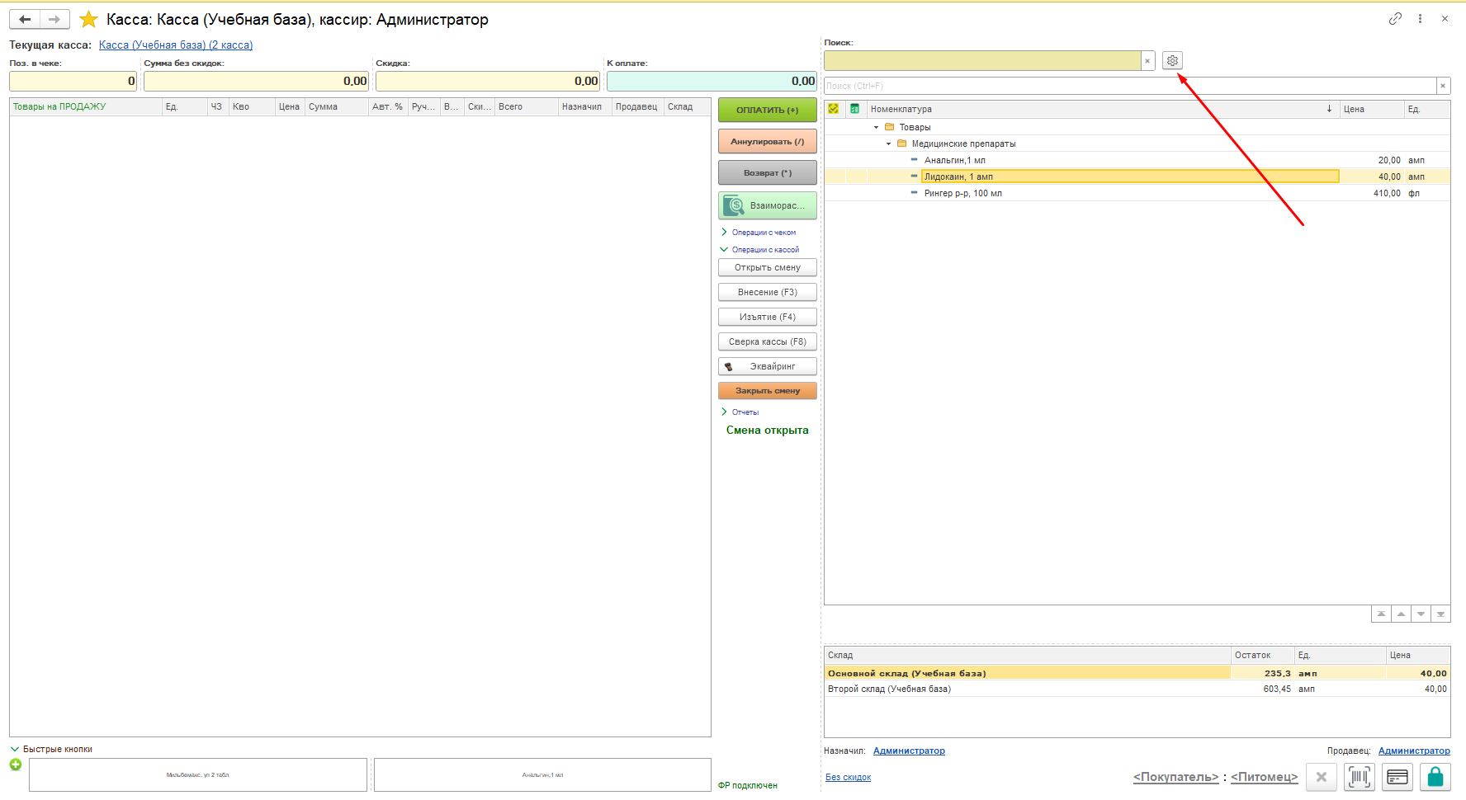Viewport: 1466px width, 800px height.
Task: Select Анальгин,1 мл item in list
Action: click(x=954, y=160)
